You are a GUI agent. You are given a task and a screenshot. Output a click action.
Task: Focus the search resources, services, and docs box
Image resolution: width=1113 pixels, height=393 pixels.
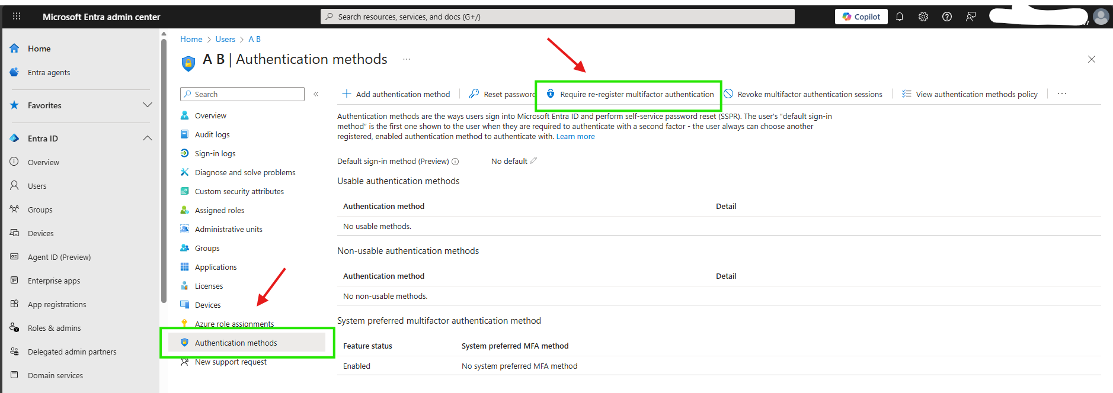pyautogui.click(x=558, y=17)
